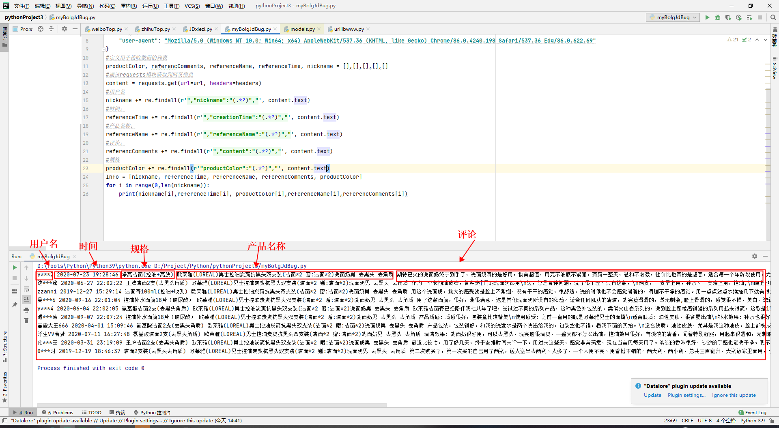Run myBolgJdBug from the top toolbar
The width and height of the screenshot is (779, 428).
pos(707,17)
